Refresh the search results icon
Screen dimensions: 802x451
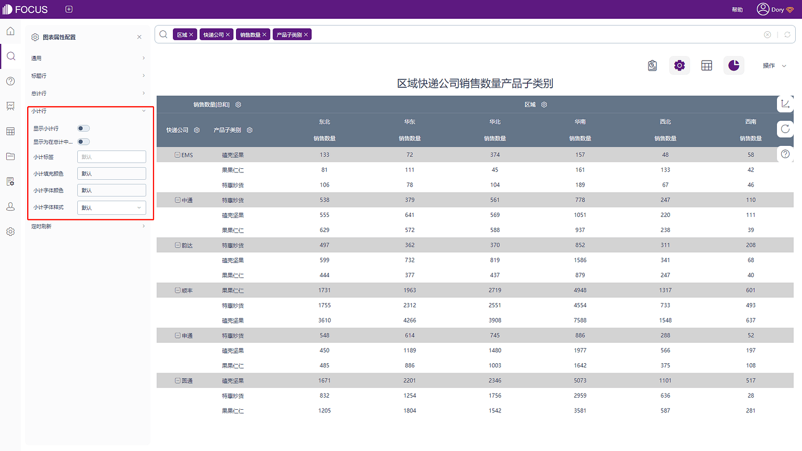[x=787, y=34]
